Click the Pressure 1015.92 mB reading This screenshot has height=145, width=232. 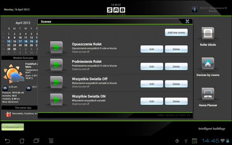(13, 93)
